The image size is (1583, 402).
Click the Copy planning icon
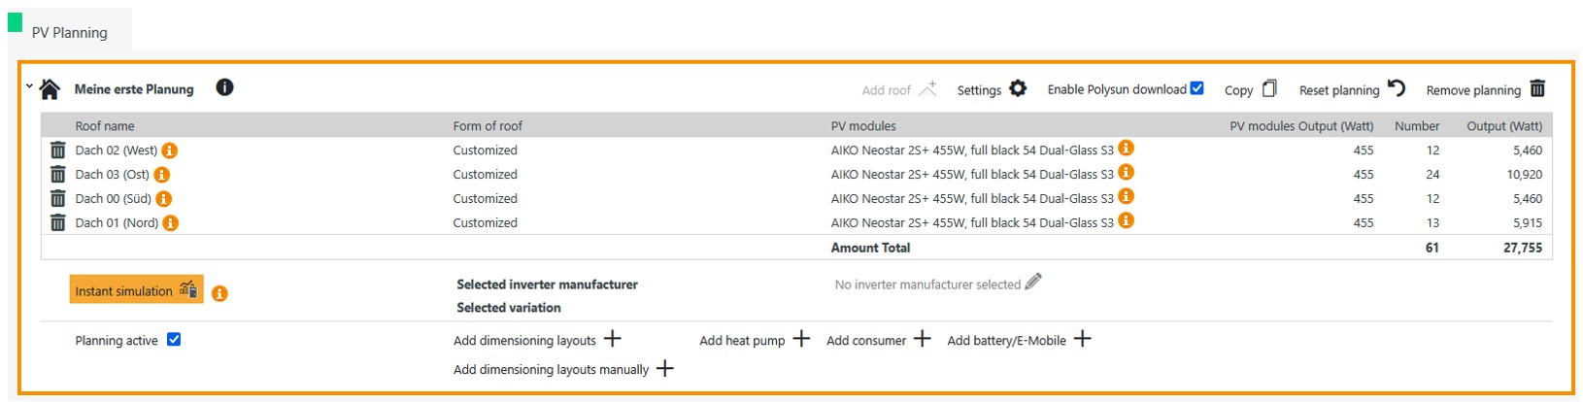1268,88
